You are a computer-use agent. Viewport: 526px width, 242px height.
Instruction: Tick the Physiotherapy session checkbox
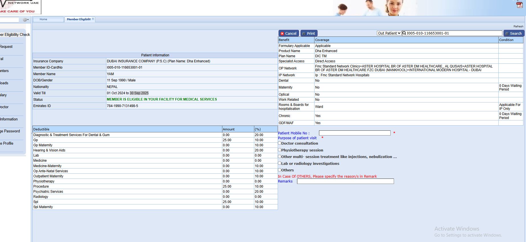[x=280, y=150]
